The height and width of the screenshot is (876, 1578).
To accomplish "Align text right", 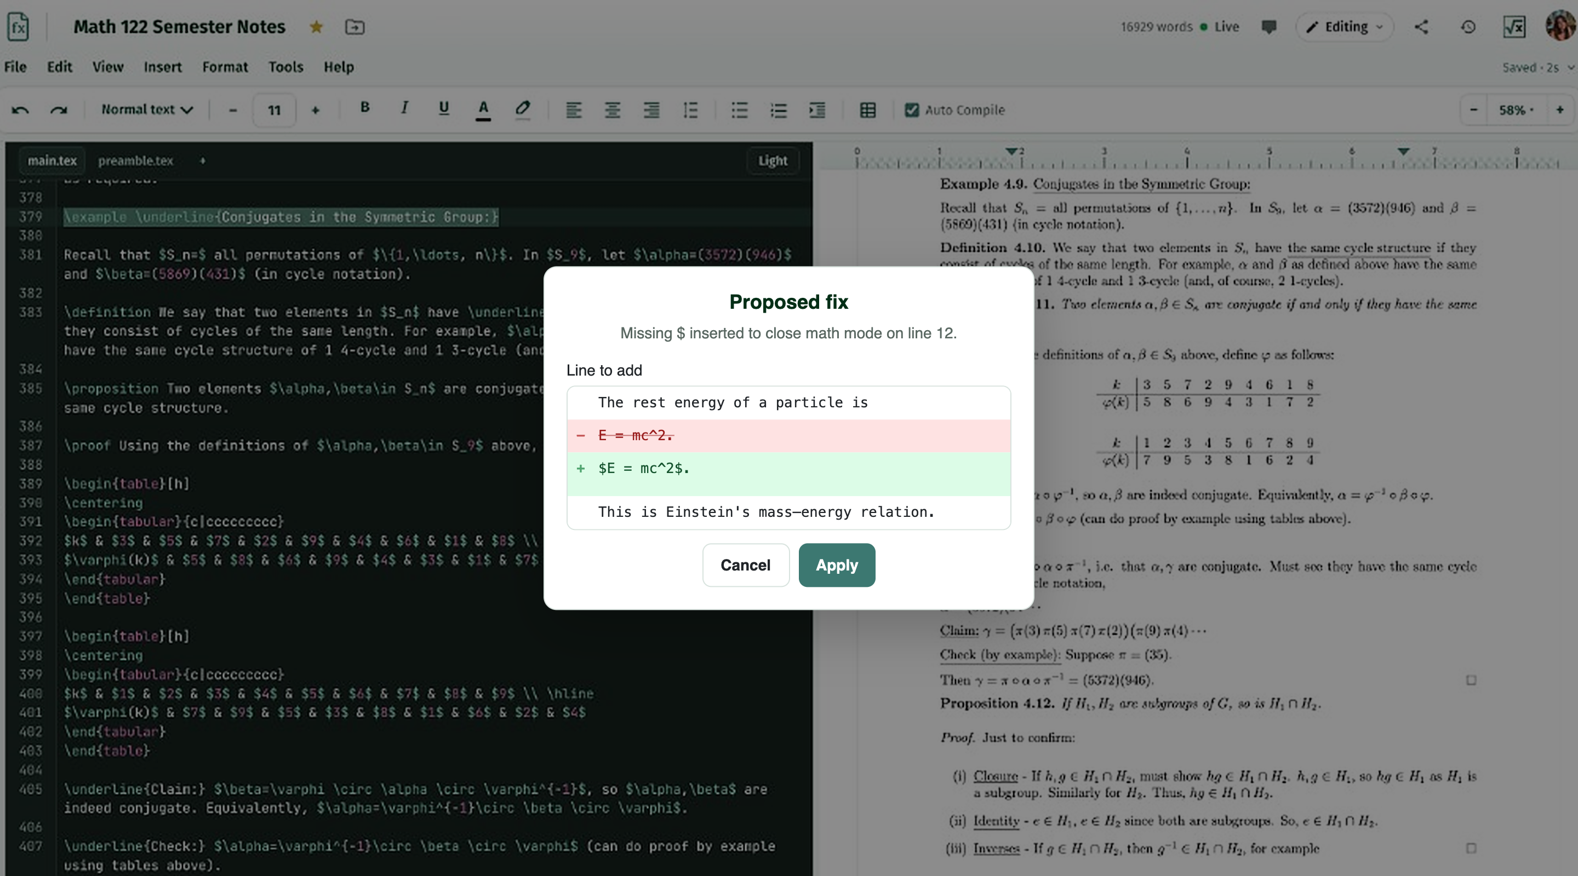I will click(652, 110).
